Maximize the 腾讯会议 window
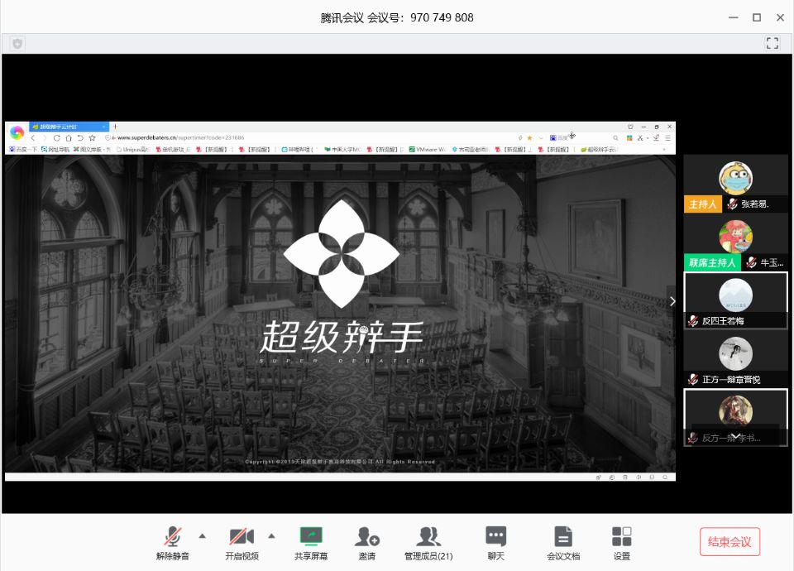Screen dimensions: 794x571 coord(757,17)
